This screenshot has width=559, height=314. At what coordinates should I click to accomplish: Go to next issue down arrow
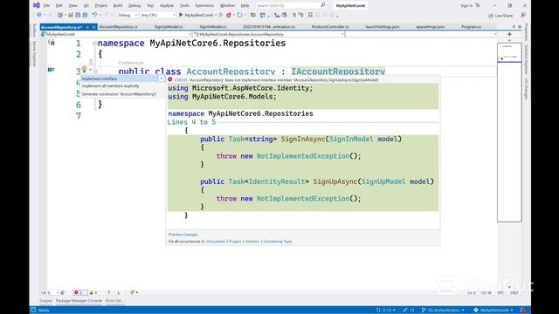tap(119, 292)
